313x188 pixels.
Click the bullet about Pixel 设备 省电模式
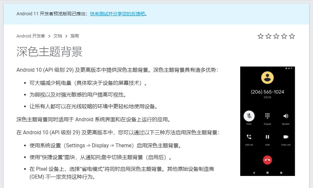pos(122,173)
